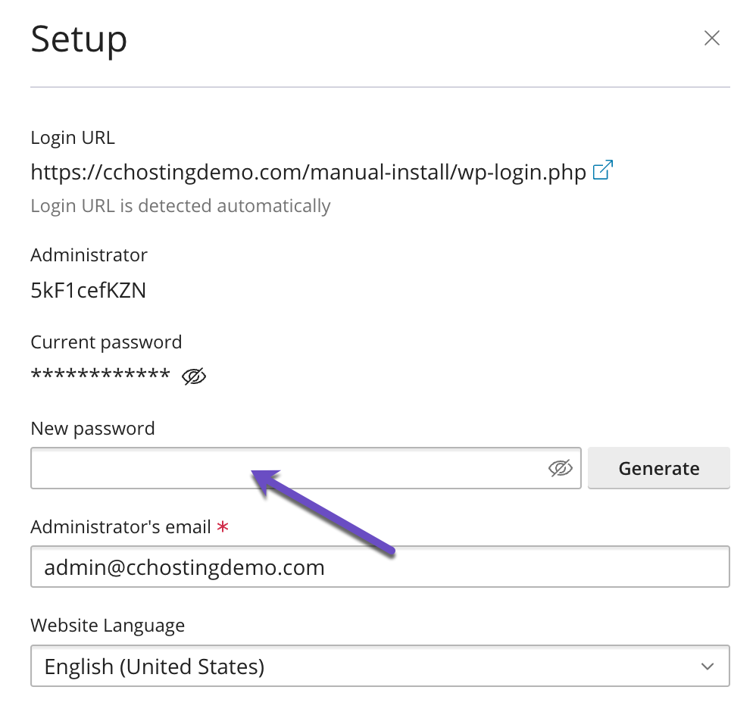Click the masked current password asterisks
The height and width of the screenshot is (715, 756).
(100, 376)
